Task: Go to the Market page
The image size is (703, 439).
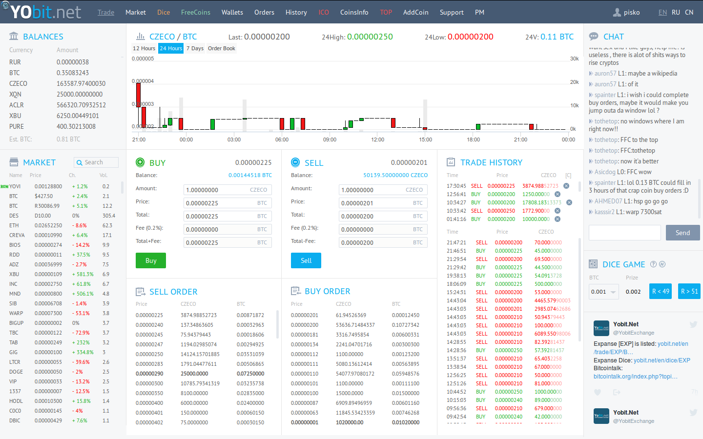Action: 136,12
